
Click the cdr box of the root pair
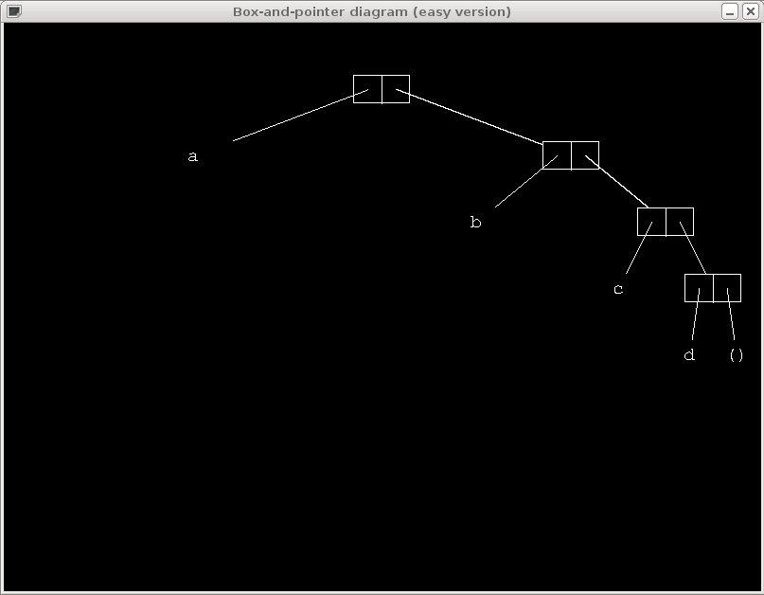396,89
